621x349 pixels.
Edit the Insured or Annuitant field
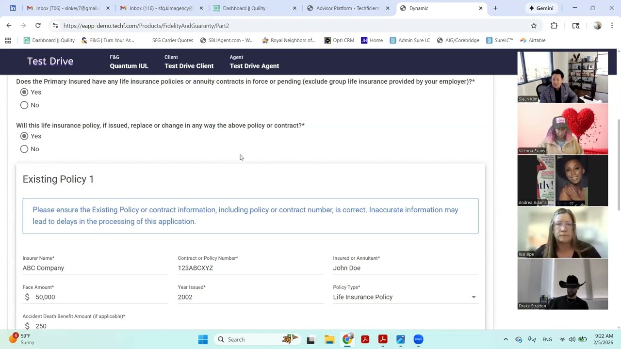pyautogui.click(x=406, y=268)
